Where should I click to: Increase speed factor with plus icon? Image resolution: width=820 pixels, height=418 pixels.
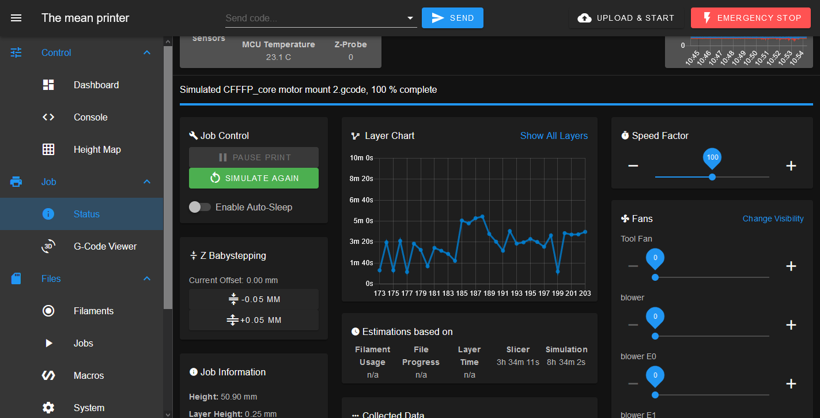(791, 166)
